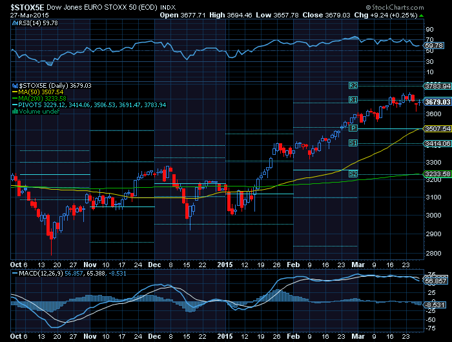
Task: Click the S2 pivot marker
Action: (353, 174)
